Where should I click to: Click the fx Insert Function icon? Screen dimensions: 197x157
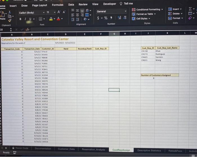[28, 29]
